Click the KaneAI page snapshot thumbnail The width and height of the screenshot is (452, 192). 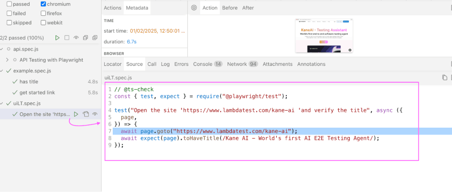pos(324,36)
